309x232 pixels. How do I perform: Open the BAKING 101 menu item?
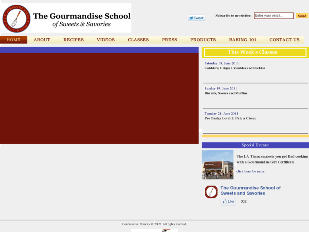pyautogui.click(x=243, y=40)
